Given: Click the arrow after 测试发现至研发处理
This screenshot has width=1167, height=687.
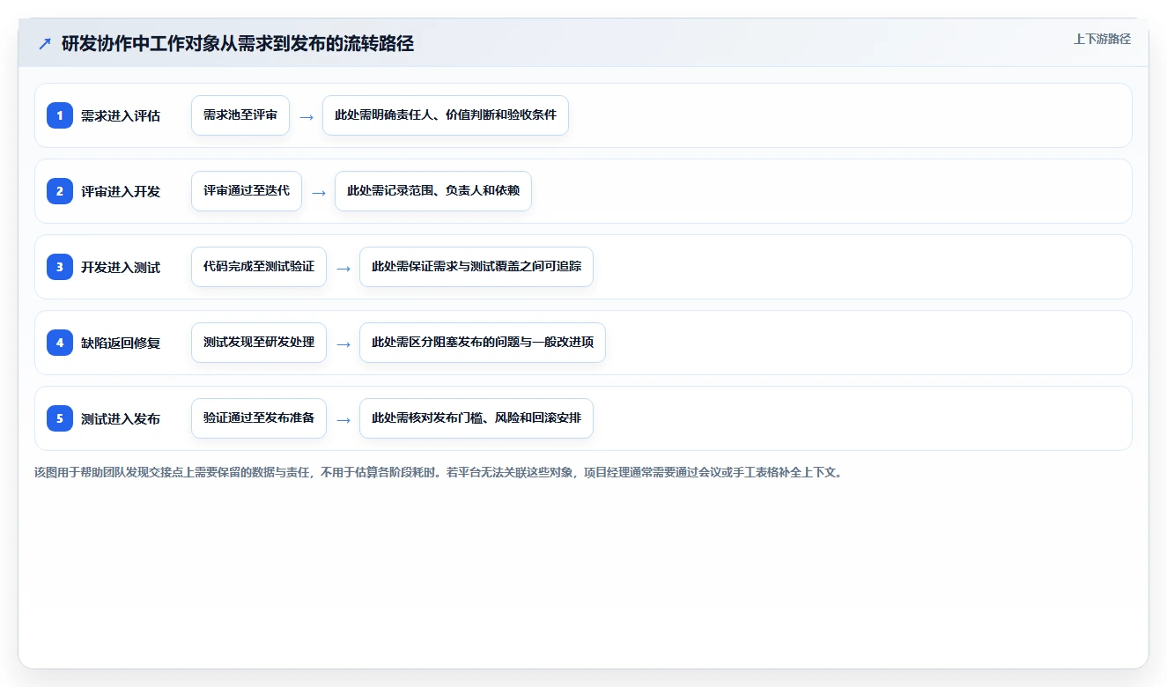Looking at the screenshot, I should click(x=343, y=343).
